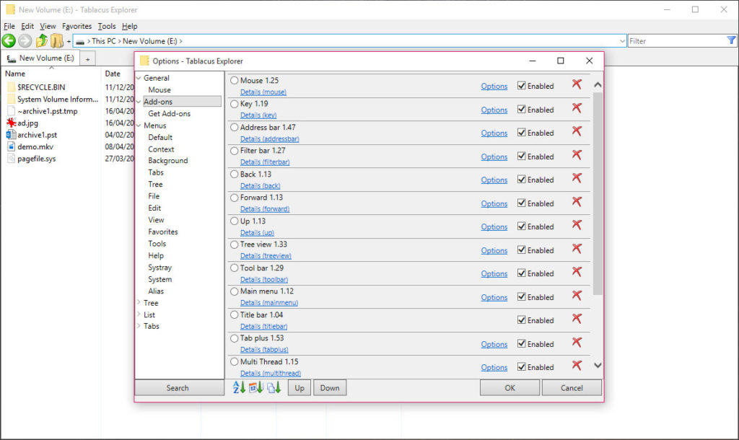Remove the Tool bar 1.29 add-on
The image size is (739, 440).
[x=577, y=272]
